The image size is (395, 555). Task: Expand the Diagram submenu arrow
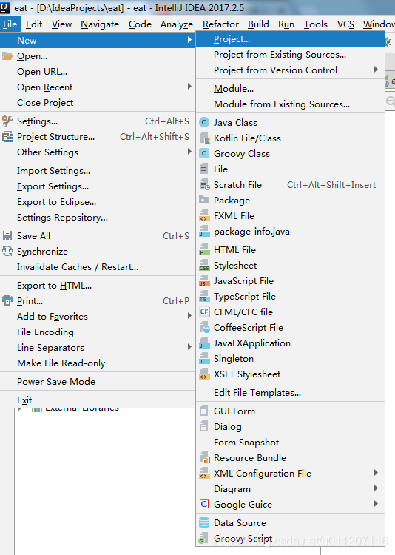(376, 488)
